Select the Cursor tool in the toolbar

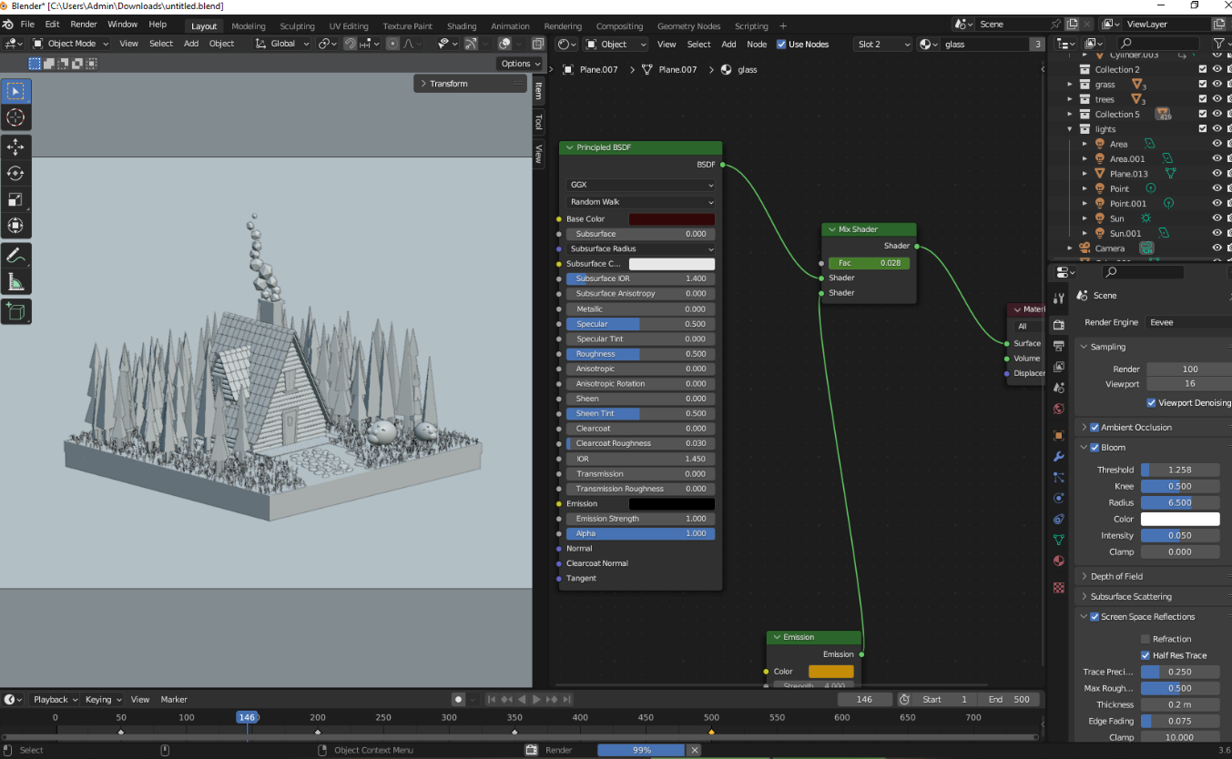[15, 117]
